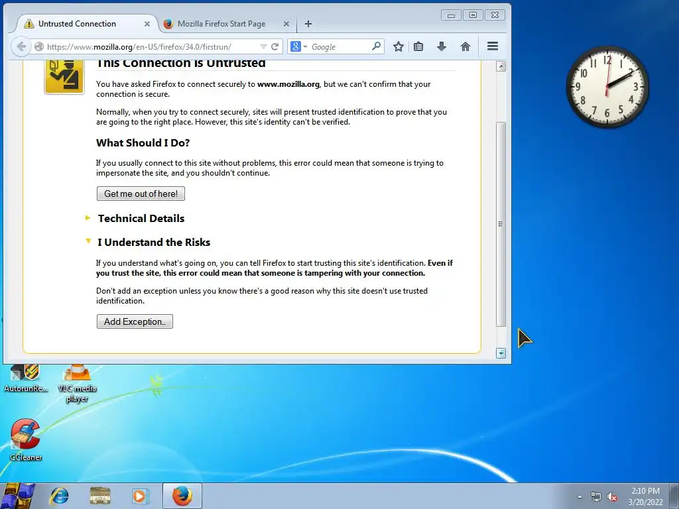This screenshot has height=509, width=679.
Task: Click Firefox taskbar button
Action: coord(182,496)
